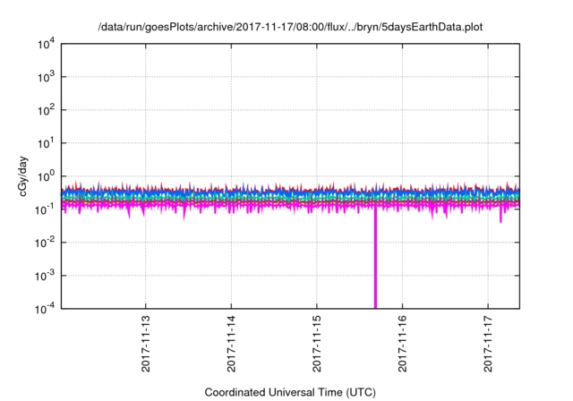Click the 2017-11-14 date label

coord(231,344)
